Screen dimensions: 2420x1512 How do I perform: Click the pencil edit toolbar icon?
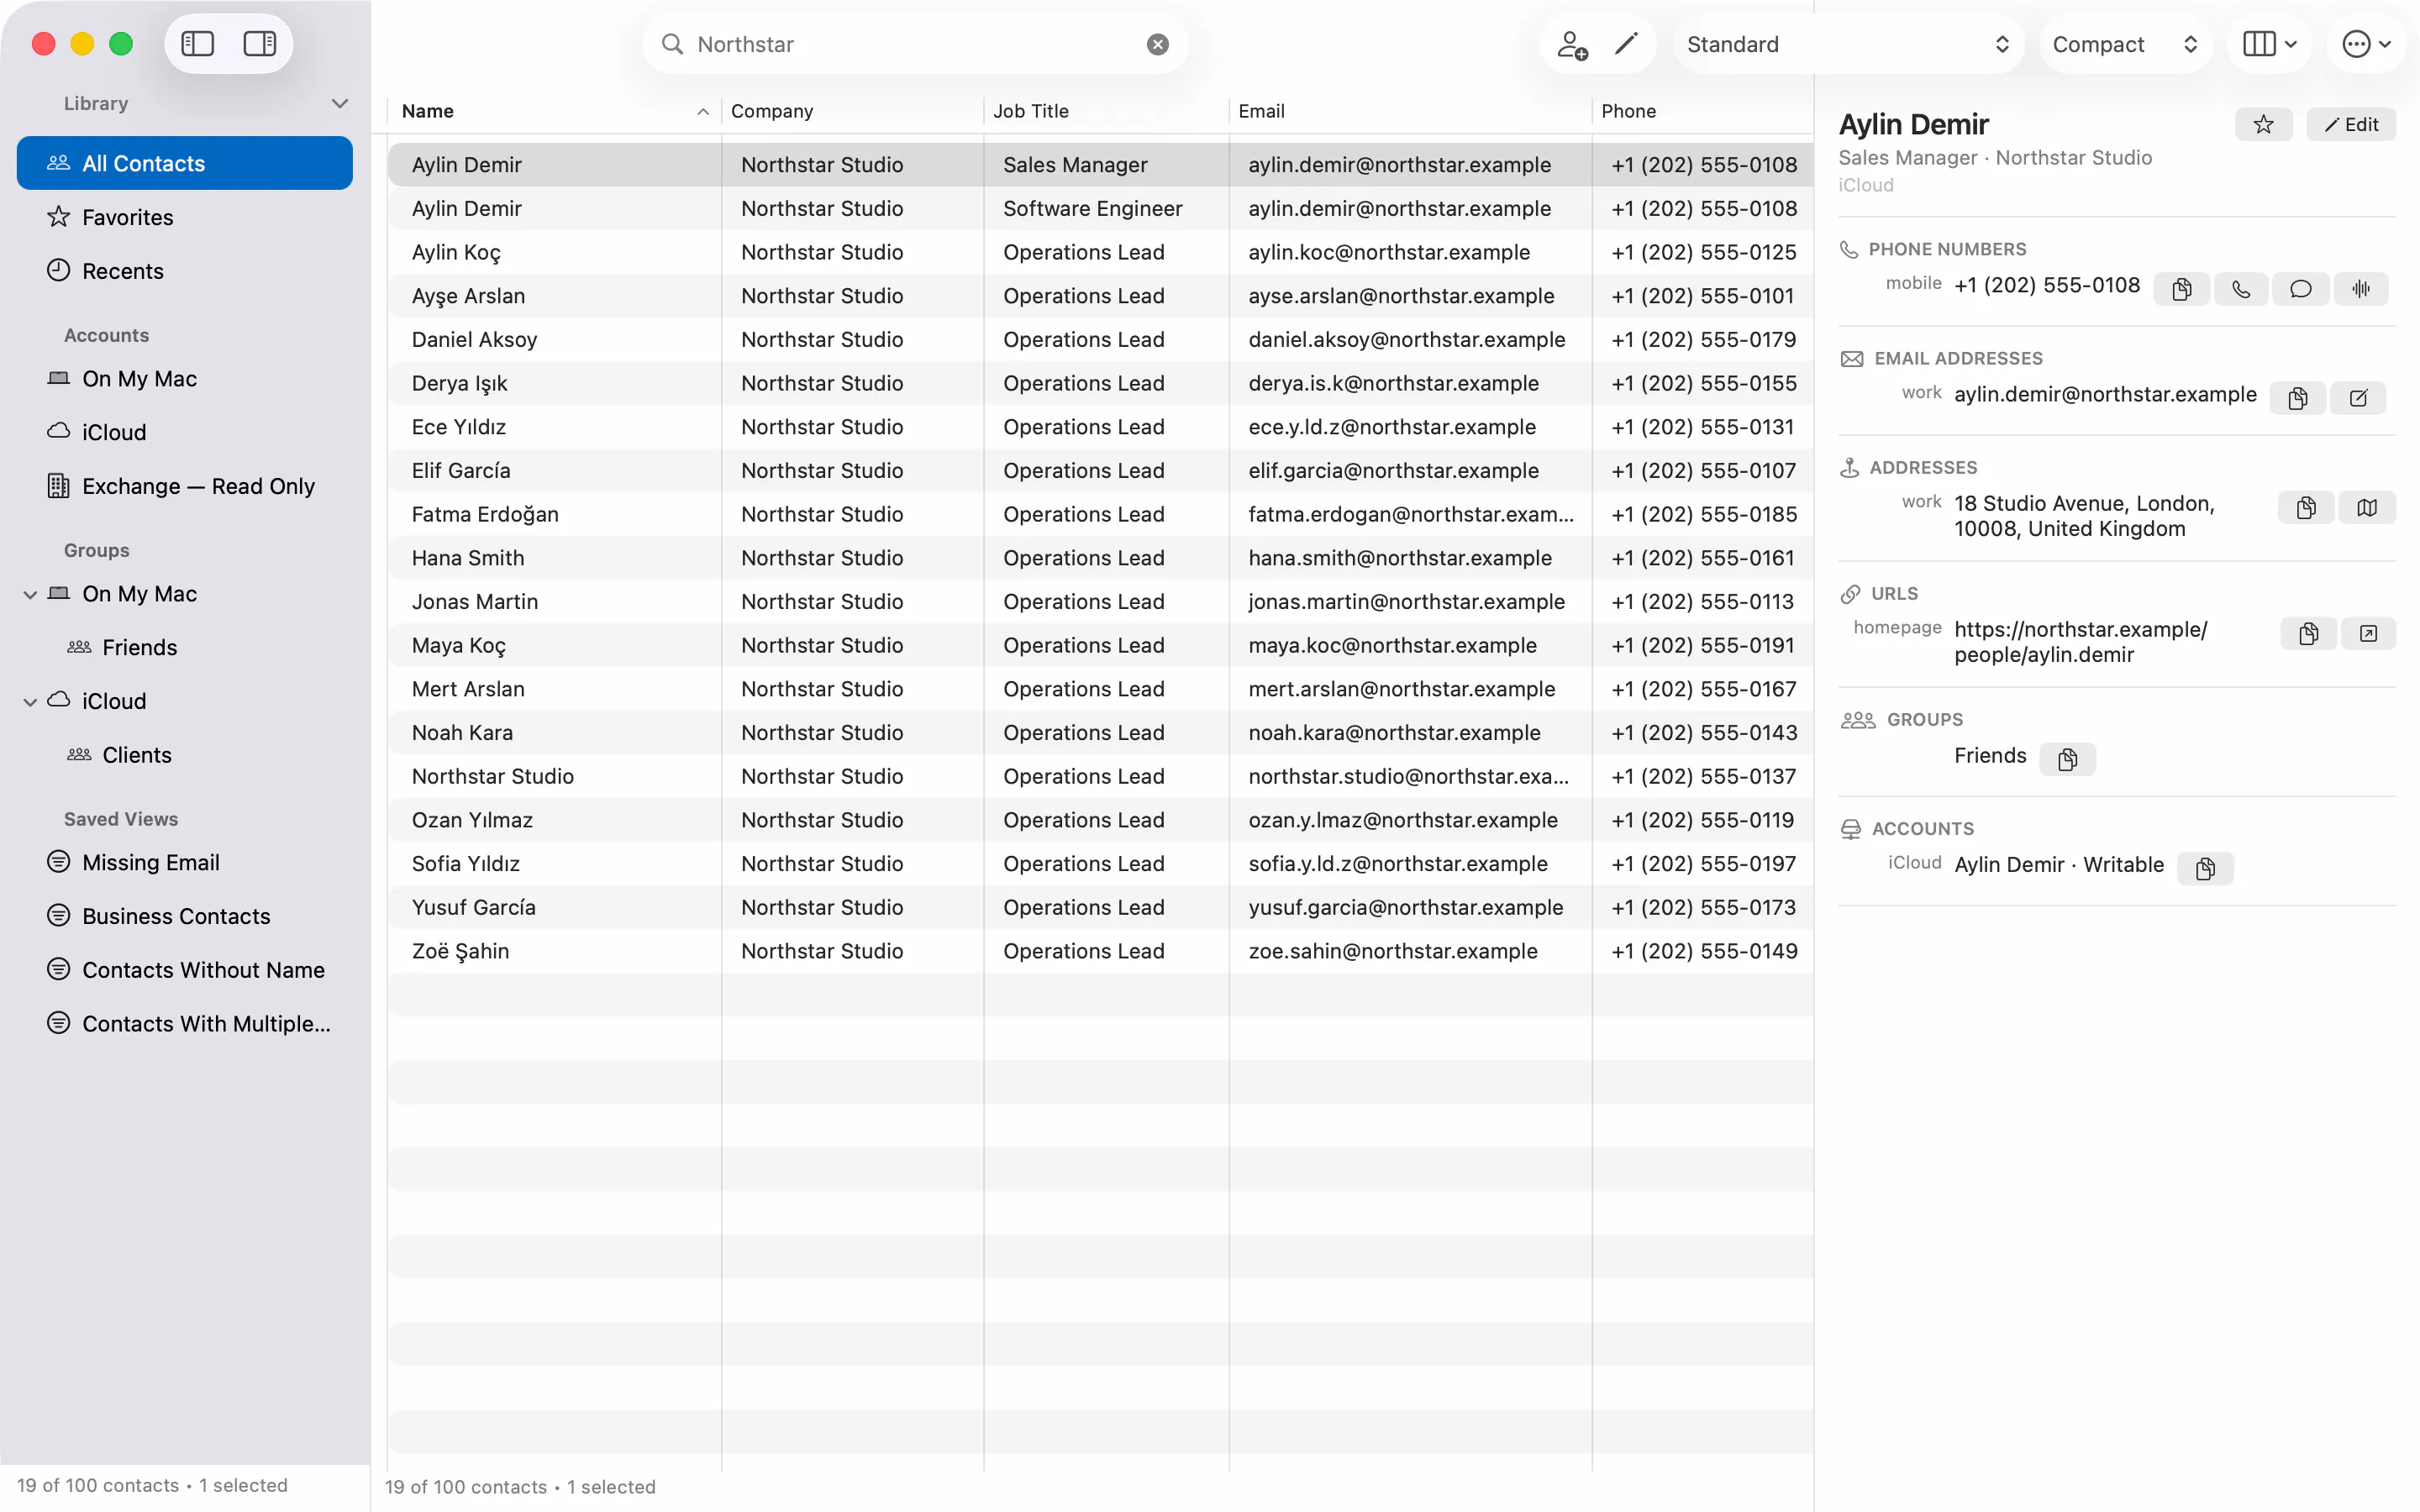coord(1627,44)
